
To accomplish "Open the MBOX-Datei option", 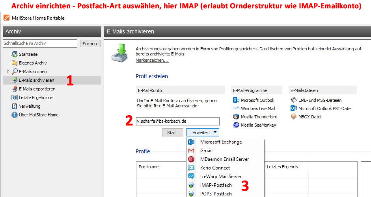I will (x=309, y=116).
